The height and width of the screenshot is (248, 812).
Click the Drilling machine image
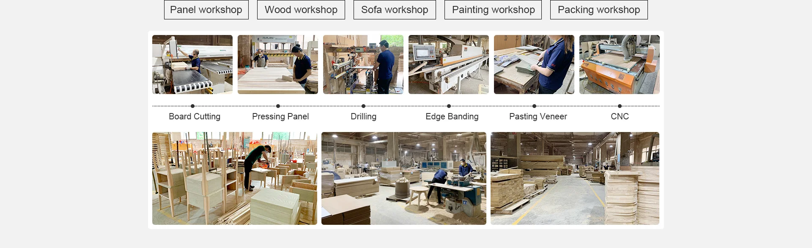tap(363, 65)
